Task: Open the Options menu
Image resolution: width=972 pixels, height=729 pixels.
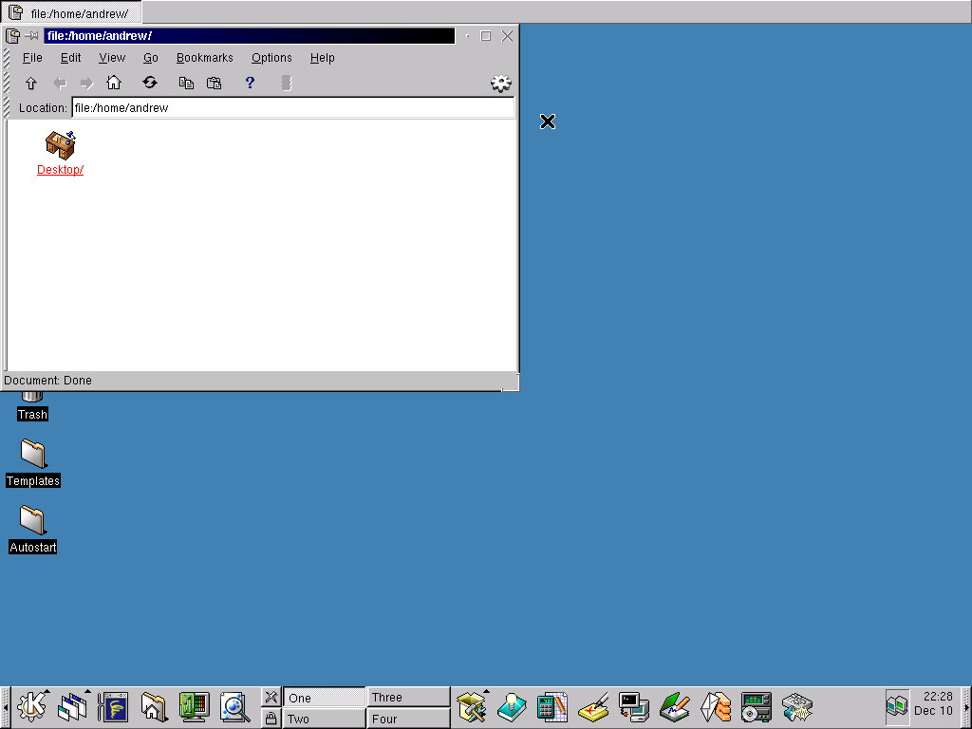Action: [271, 58]
